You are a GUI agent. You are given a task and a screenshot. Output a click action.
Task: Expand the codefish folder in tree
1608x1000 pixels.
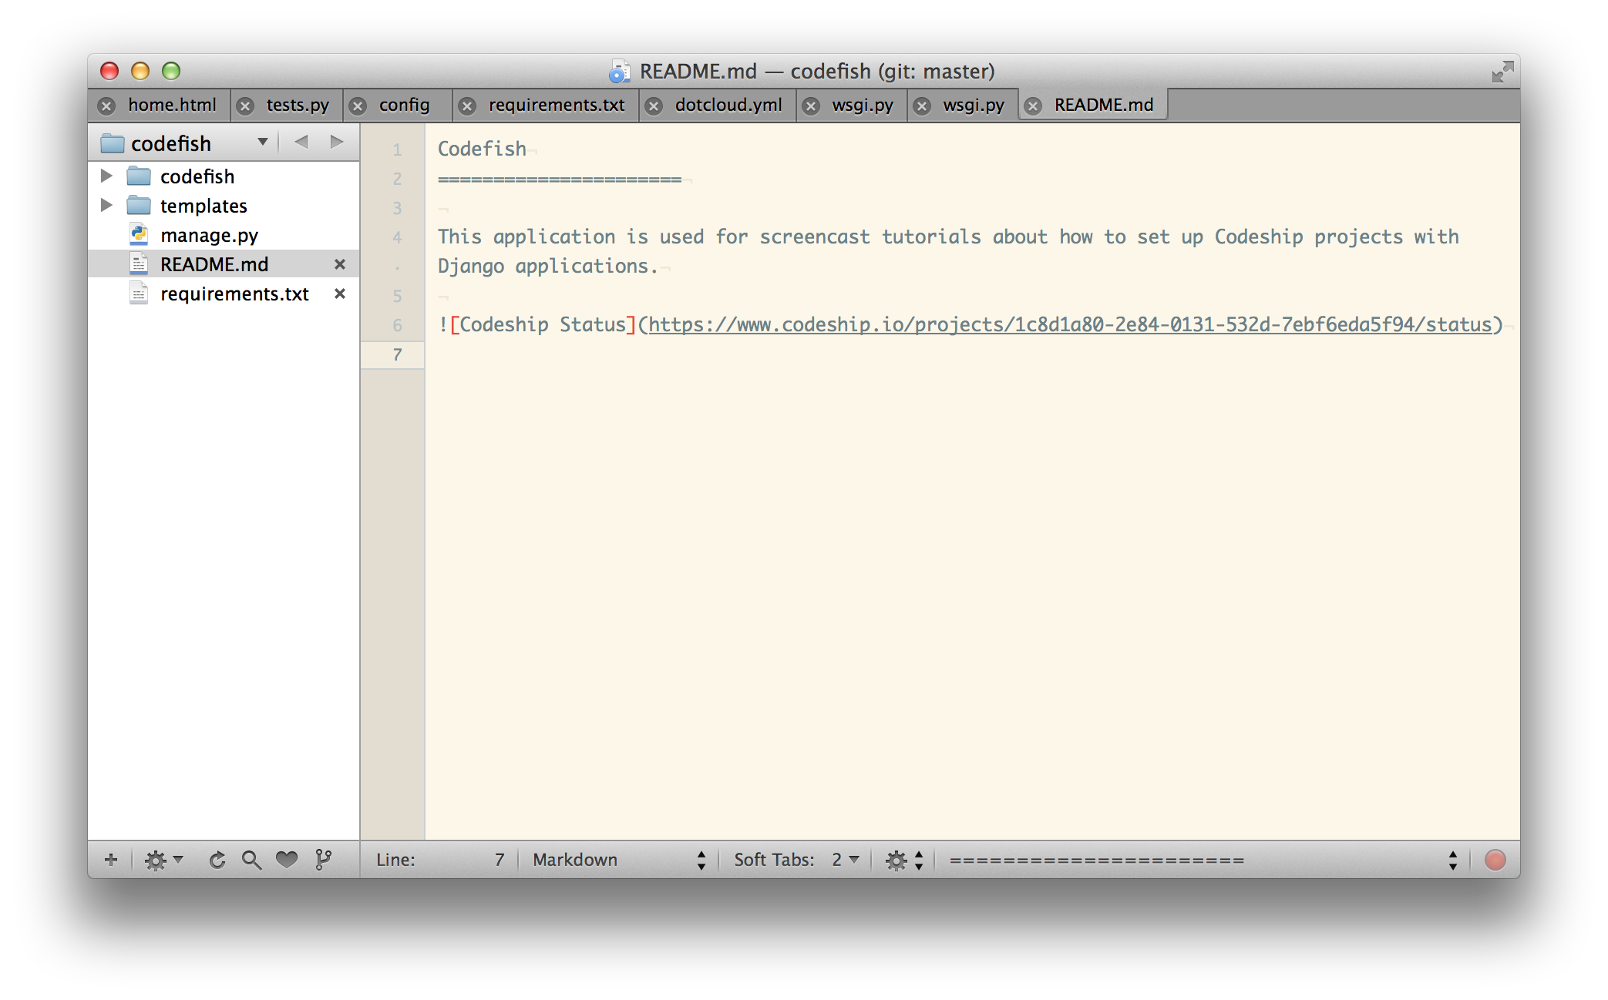[x=107, y=176]
